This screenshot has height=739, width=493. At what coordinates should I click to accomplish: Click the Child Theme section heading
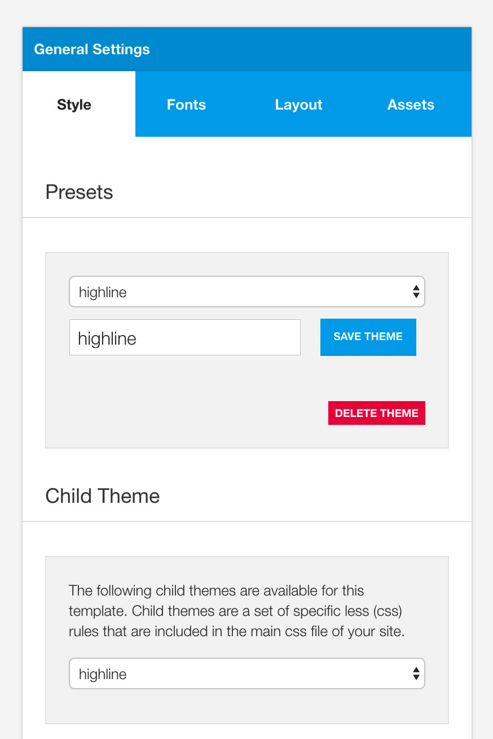(103, 496)
